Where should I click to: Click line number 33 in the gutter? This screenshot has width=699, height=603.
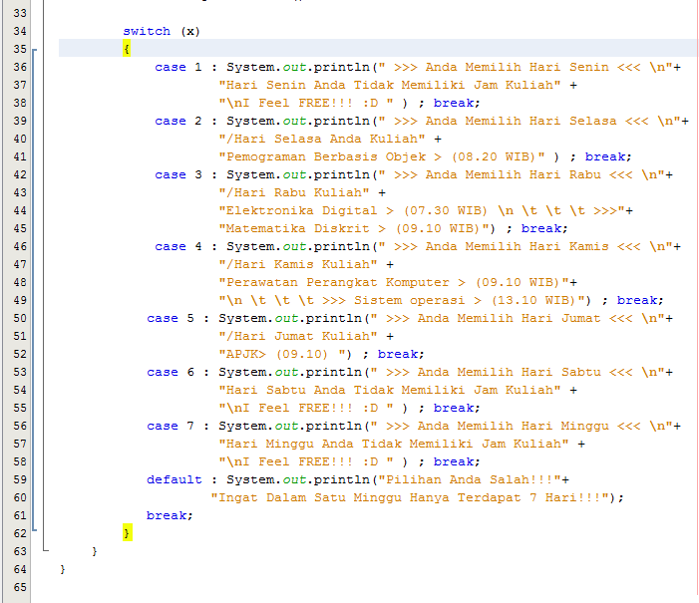[x=20, y=13]
